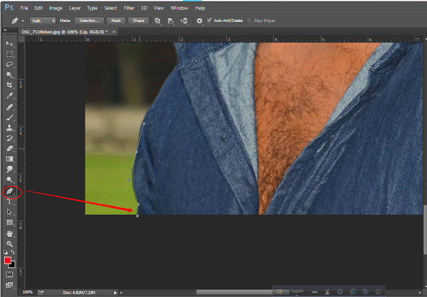Select the Dodge tool
Image resolution: width=427 pixels, height=297 pixels.
click(9, 180)
